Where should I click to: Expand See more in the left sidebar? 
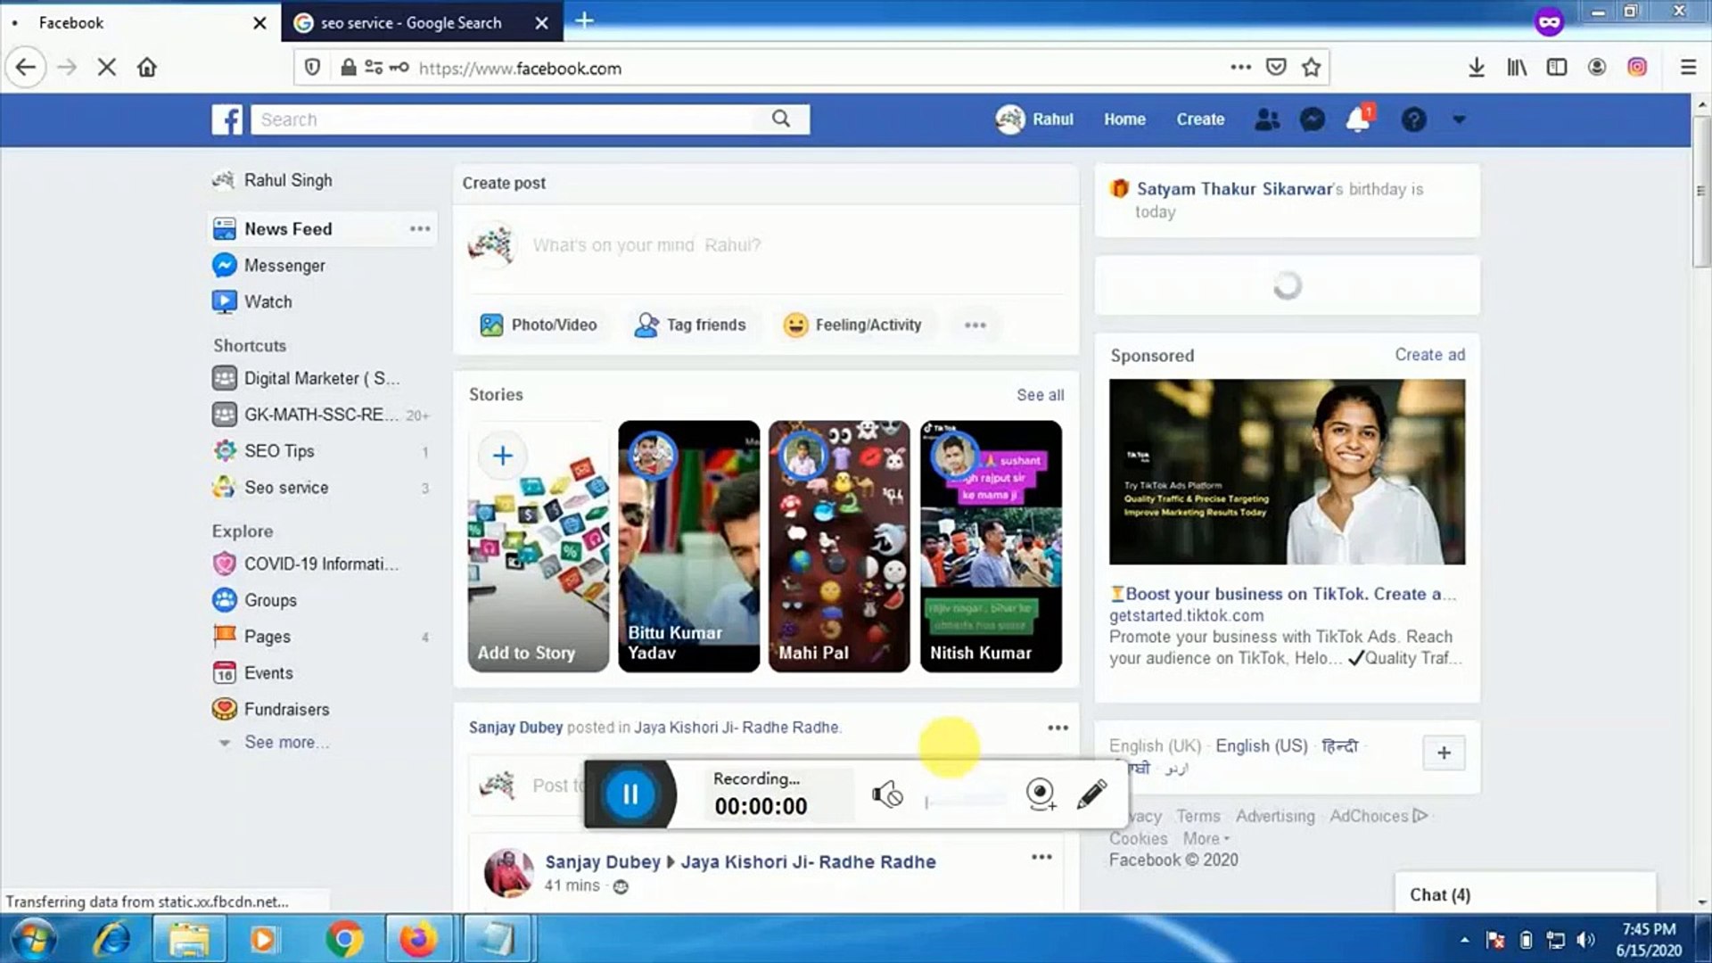(285, 742)
